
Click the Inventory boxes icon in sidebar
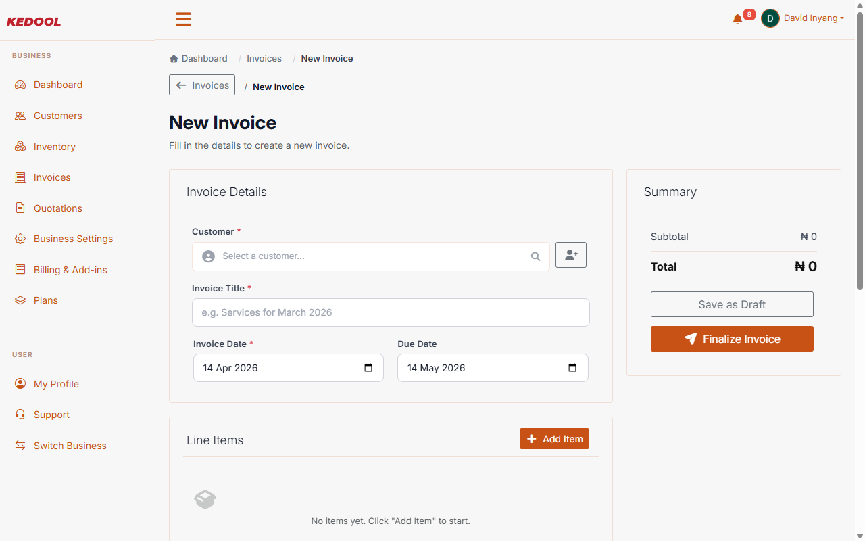20,147
